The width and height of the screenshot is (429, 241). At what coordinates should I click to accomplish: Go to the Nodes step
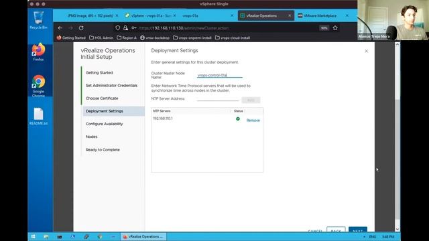click(x=91, y=137)
